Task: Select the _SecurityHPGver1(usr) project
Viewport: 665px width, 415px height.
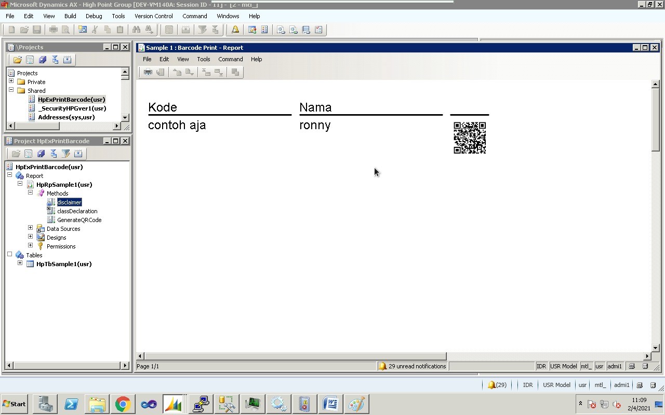Action: click(x=72, y=108)
